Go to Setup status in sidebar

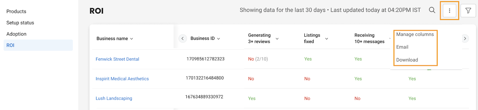20,23
